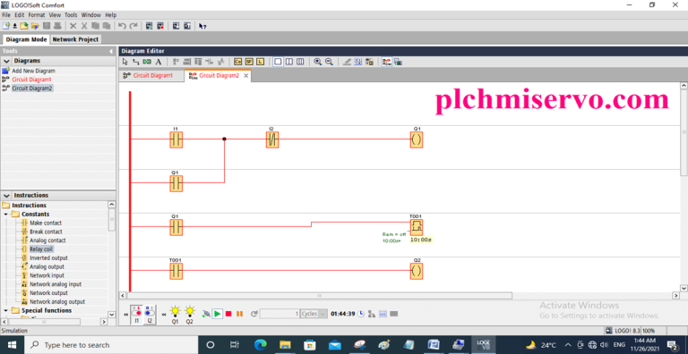The image size is (688, 354).
Task: Select the arrow Selection tool
Action: point(125,62)
